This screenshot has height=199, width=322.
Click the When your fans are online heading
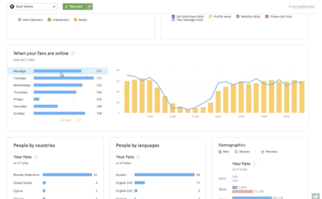(41, 53)
